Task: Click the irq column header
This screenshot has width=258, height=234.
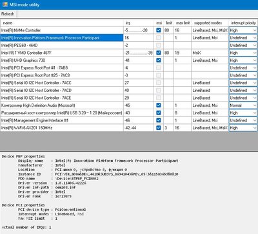Action: [139, 23]
